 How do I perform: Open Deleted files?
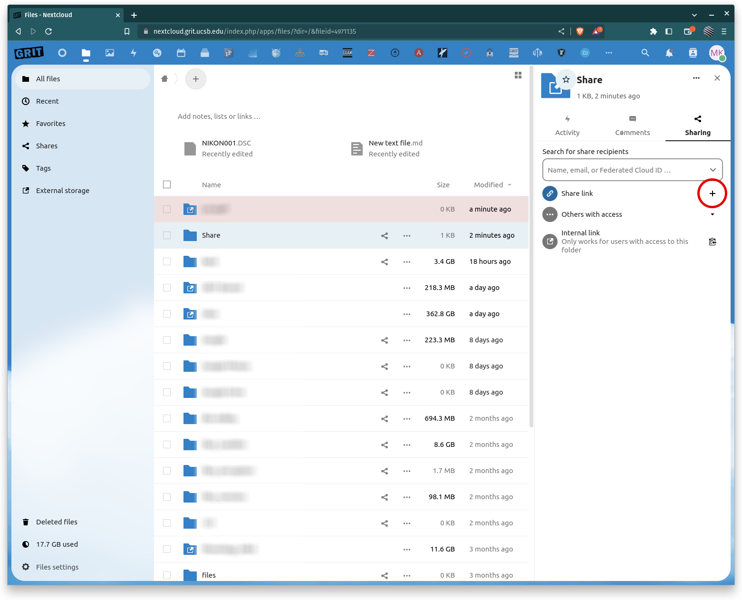(83, 522)
